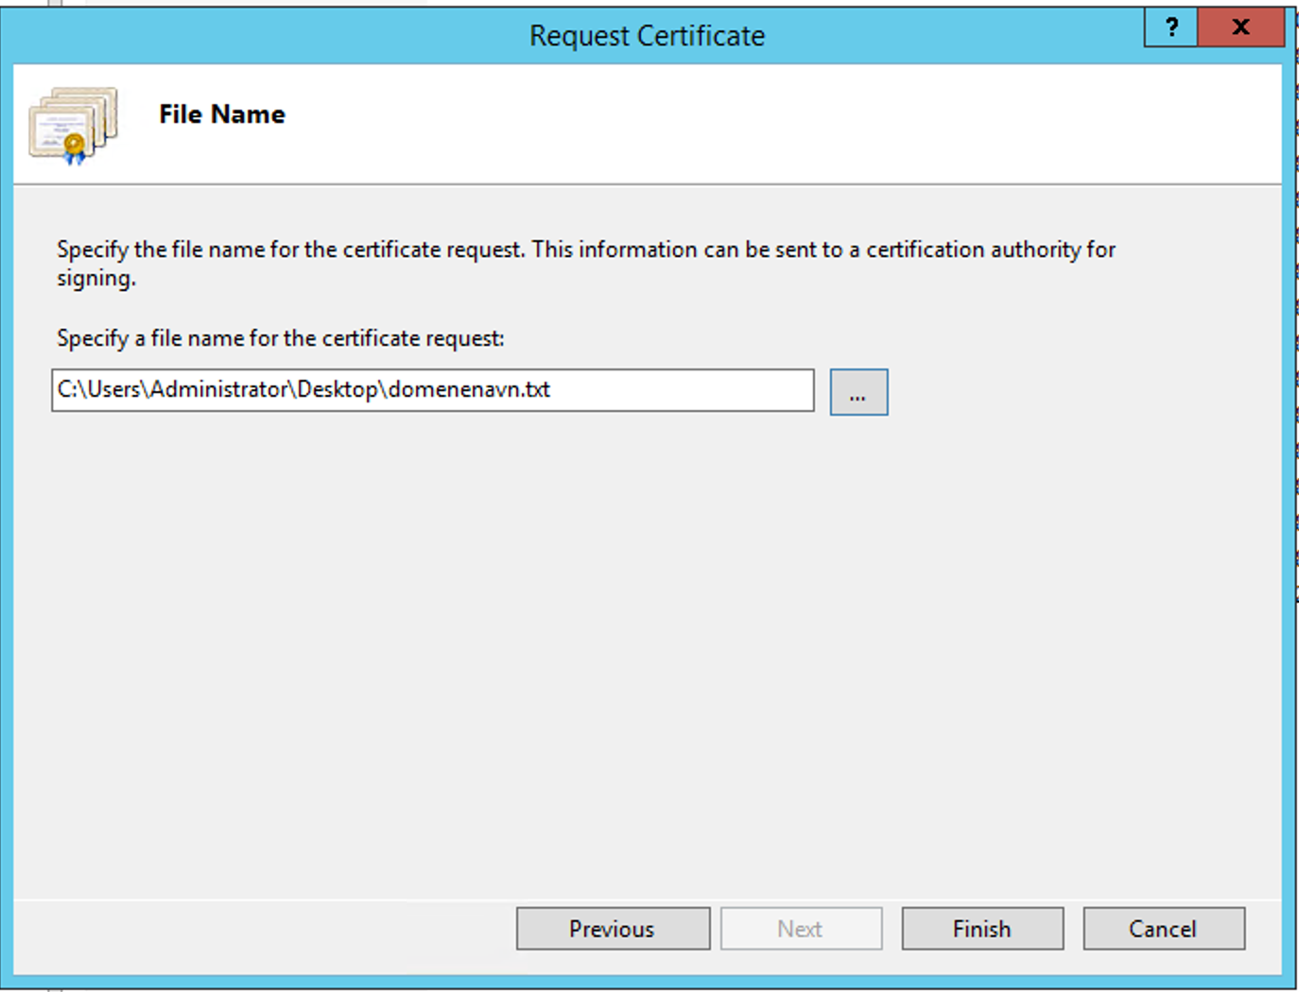The width and height of the screenshot is (1299, 992).
Task: Click the certificate stack icon in header
Action: (x=74, y=124)
